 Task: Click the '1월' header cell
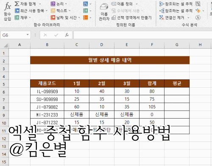click(77, 83)
